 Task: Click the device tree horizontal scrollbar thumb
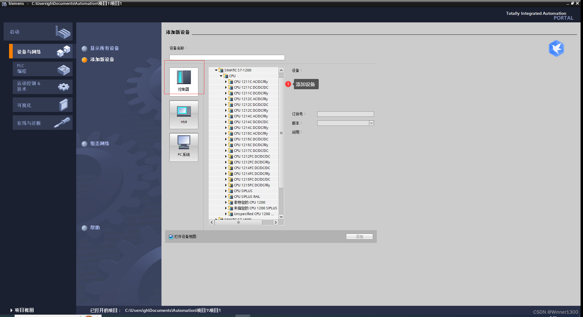coord(238,222)
